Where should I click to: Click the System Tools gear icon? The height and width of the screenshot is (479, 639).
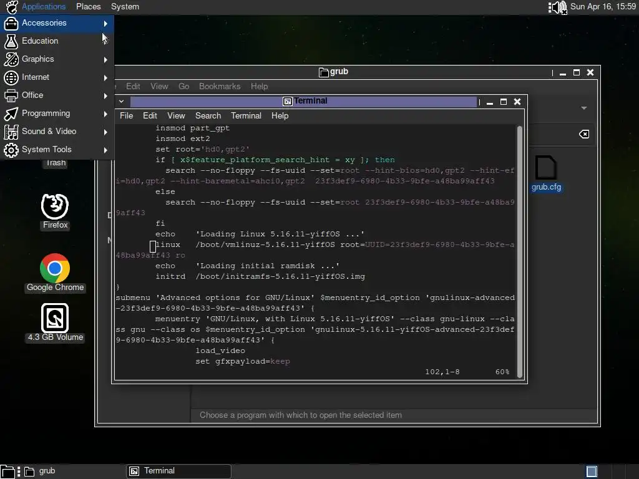(x=11, y=150)
